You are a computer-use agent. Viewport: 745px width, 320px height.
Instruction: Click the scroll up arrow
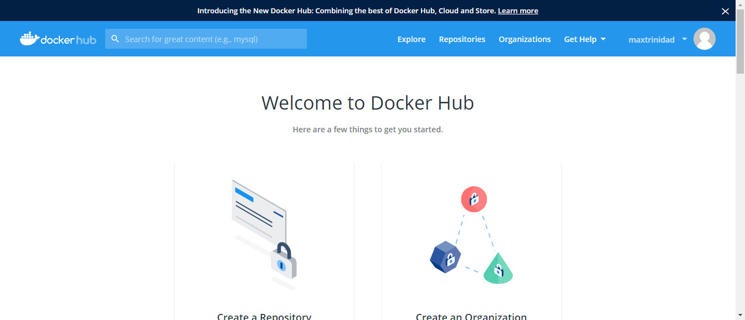(740, 4)
